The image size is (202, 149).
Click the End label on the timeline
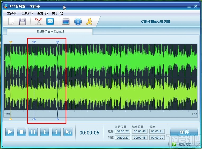point(195,114)
